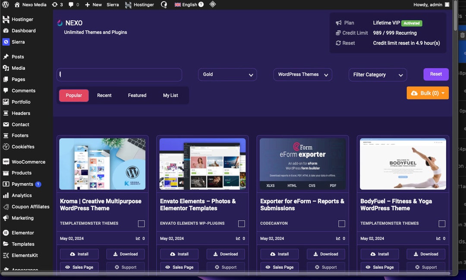Click the green Activated plan badge
The width and height of the screenshot is (466, 280).
tap(411, 23)
